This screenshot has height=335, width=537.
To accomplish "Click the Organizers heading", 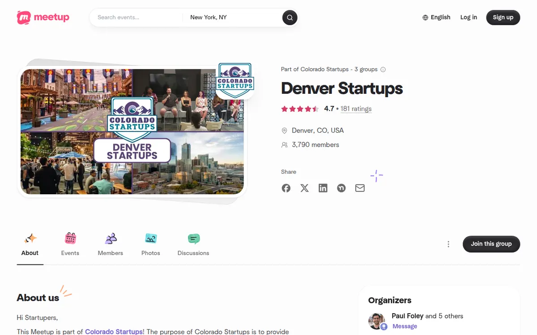I will pyautogui.click(x=390, y=300).
